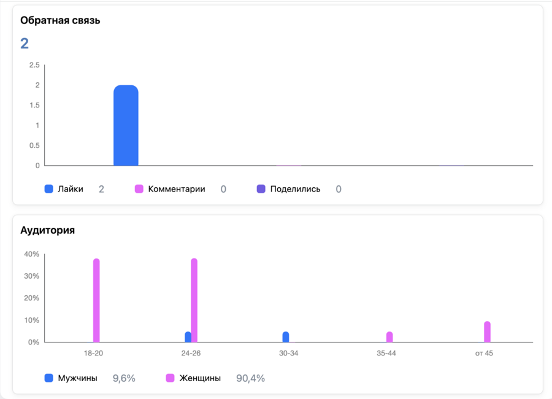Select the blue men bar for ages 30-34
This screenshot has height=399, width=552.
point(286,337)
